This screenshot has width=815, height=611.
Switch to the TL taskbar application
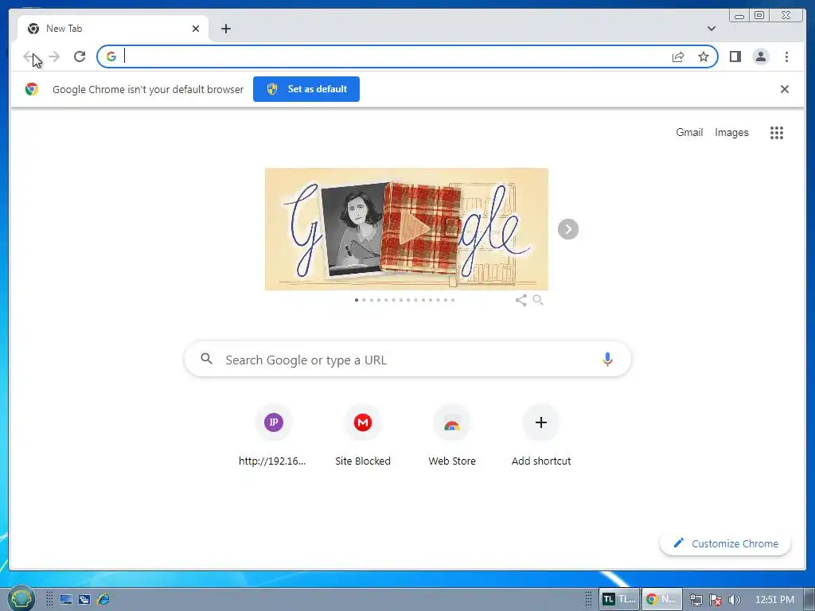(x=619, y=599)
